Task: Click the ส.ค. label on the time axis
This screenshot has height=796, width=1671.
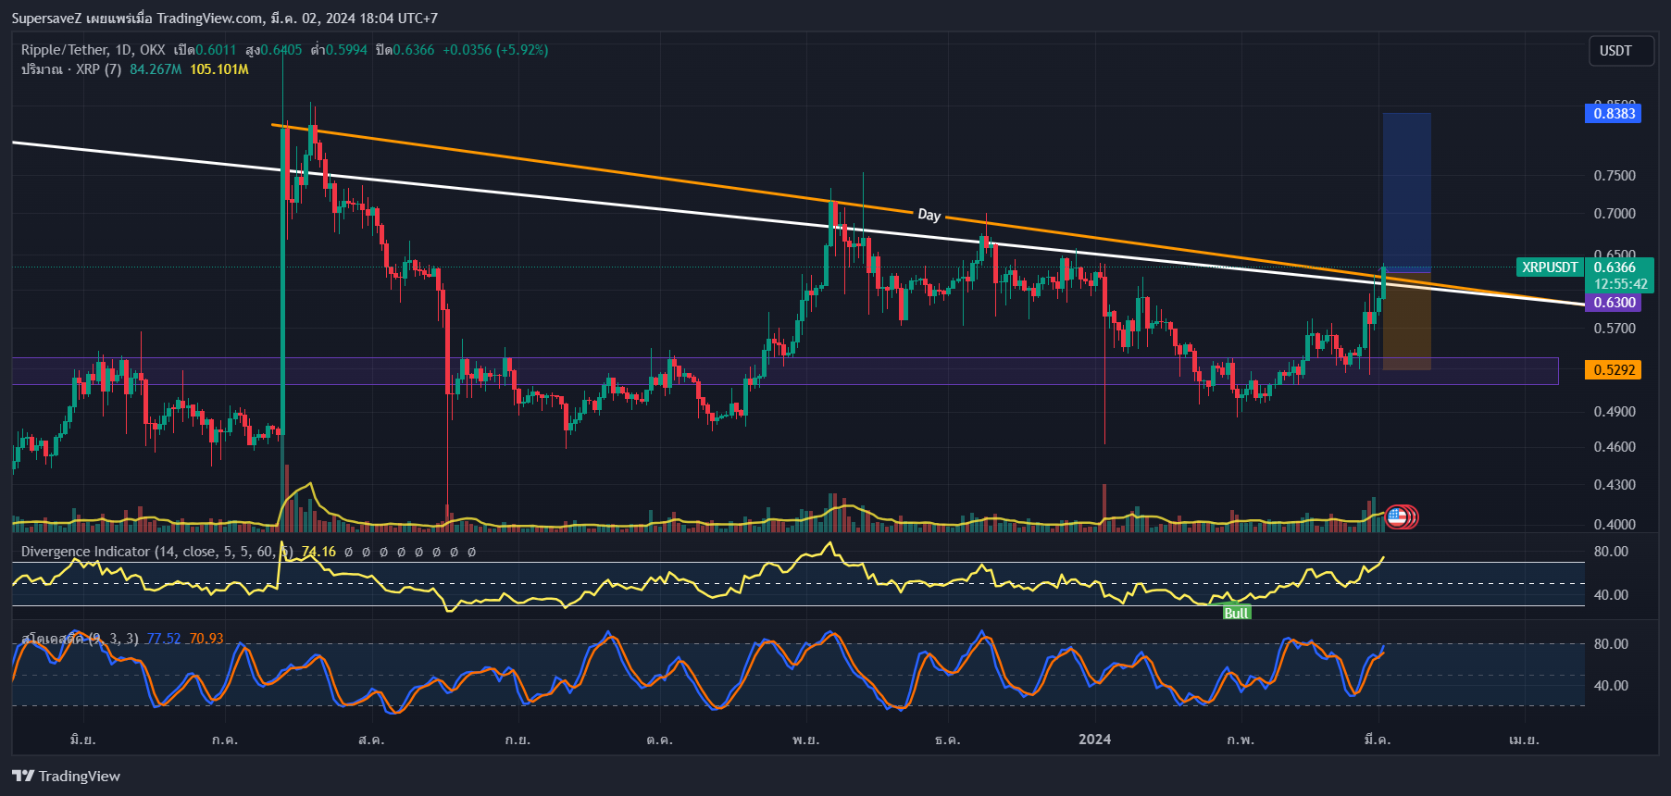Action: click(x=371, y=740)
